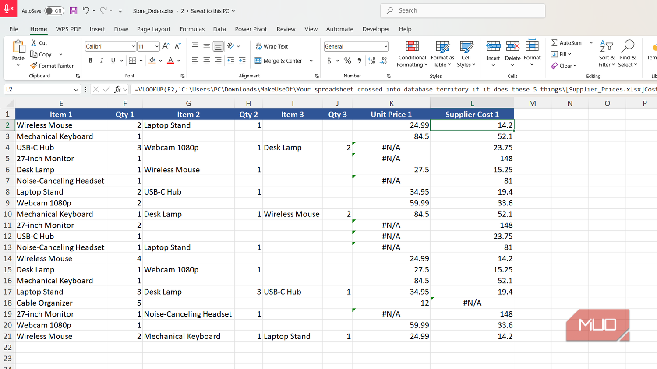Viewport: 657px width, 369px height.
Task: Open the fill color bucket swatch
Action: tap(152, 60)
